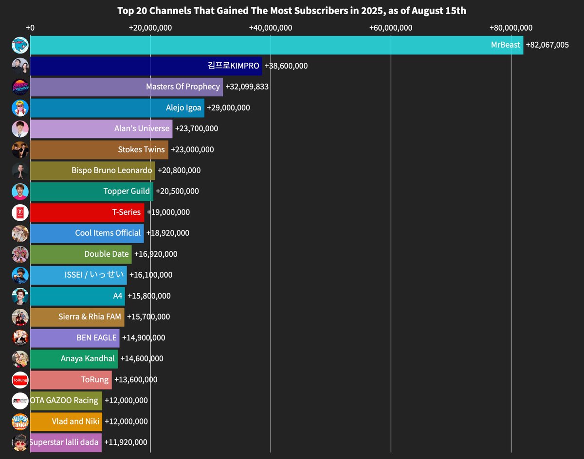Screen dimensions: 584x459
Task: Click the +11,920,000 value
Action: coord(126,442)
